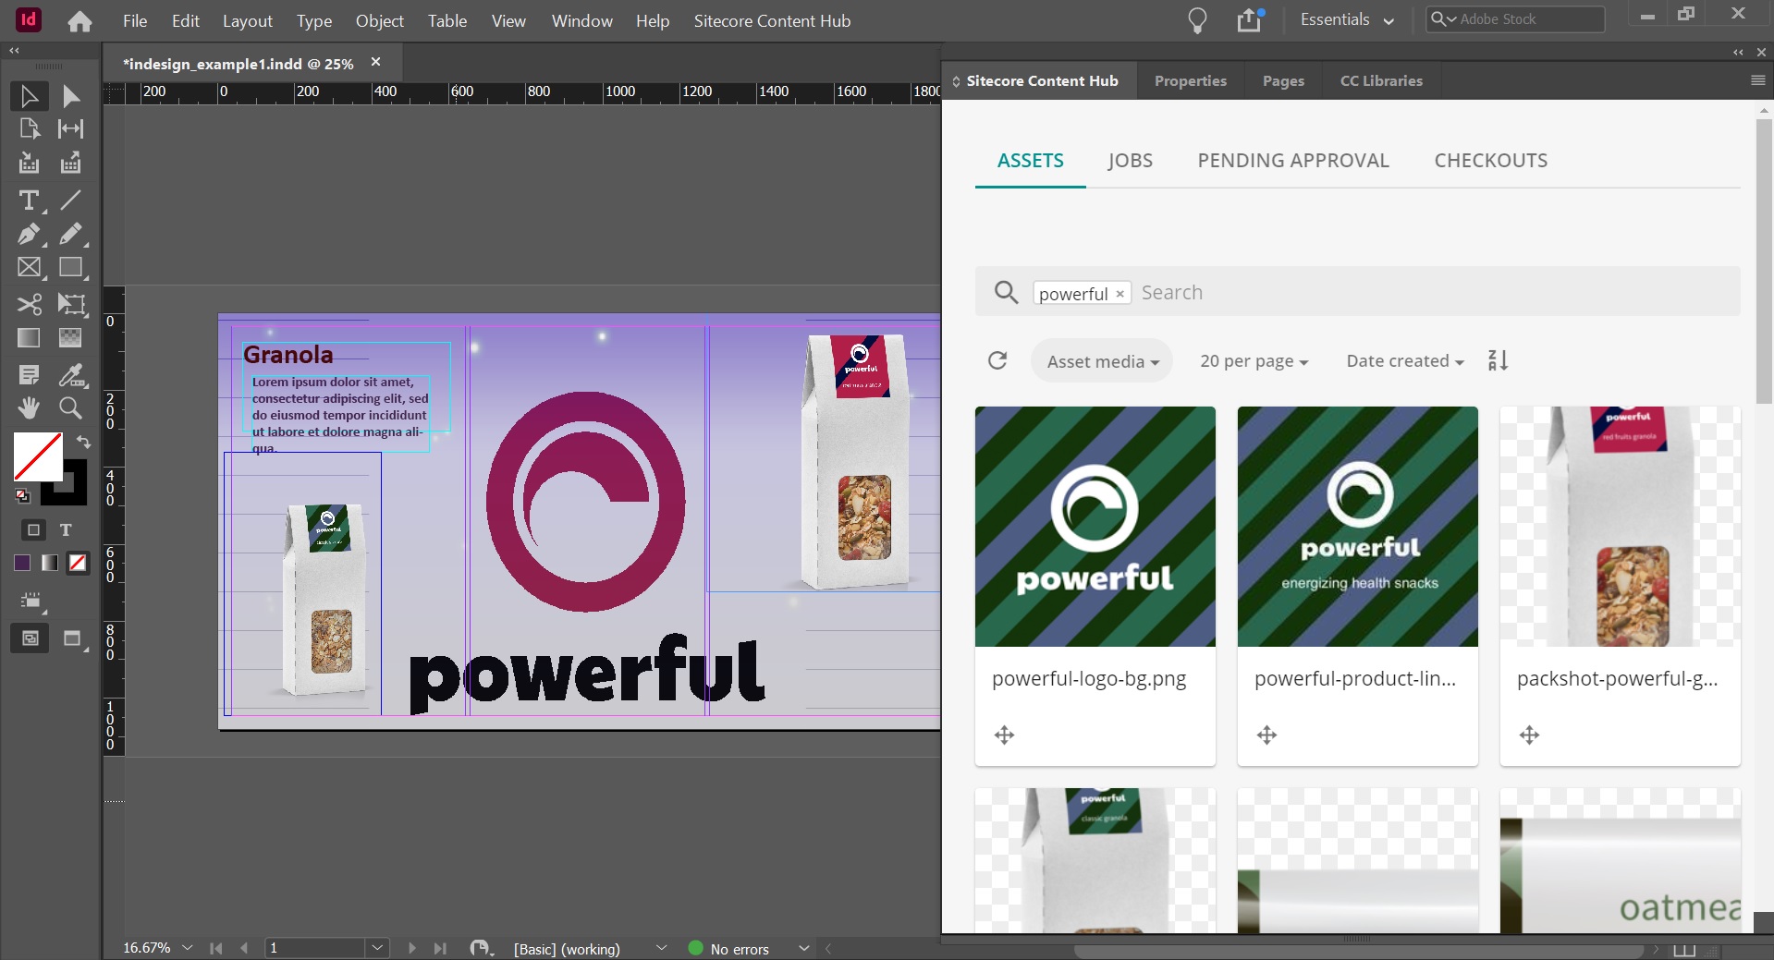
Task: Place asset powerful-logo-bg.png move icon
Action: point(1004,735)
